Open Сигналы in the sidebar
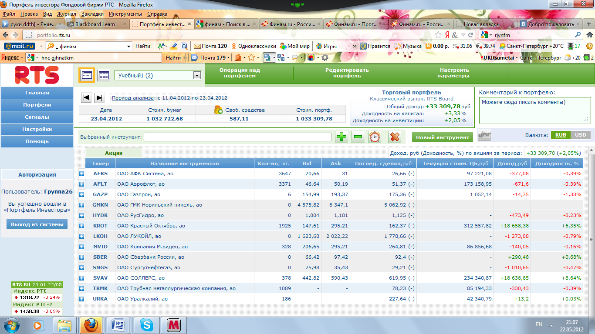The image size is (595, 334). point(37,117)
